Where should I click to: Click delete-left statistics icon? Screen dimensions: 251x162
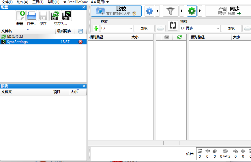click(200, 151)
